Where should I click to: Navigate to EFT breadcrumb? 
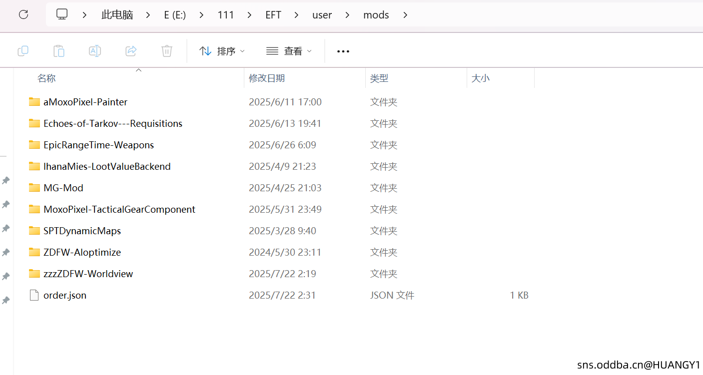[273, 15]
